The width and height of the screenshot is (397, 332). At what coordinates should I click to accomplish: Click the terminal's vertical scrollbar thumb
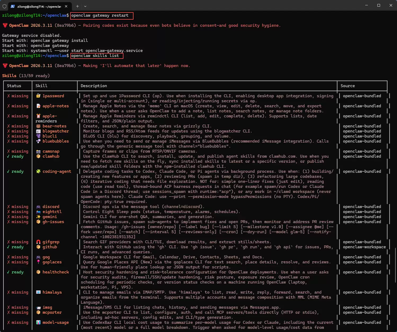tap(395, 266)
